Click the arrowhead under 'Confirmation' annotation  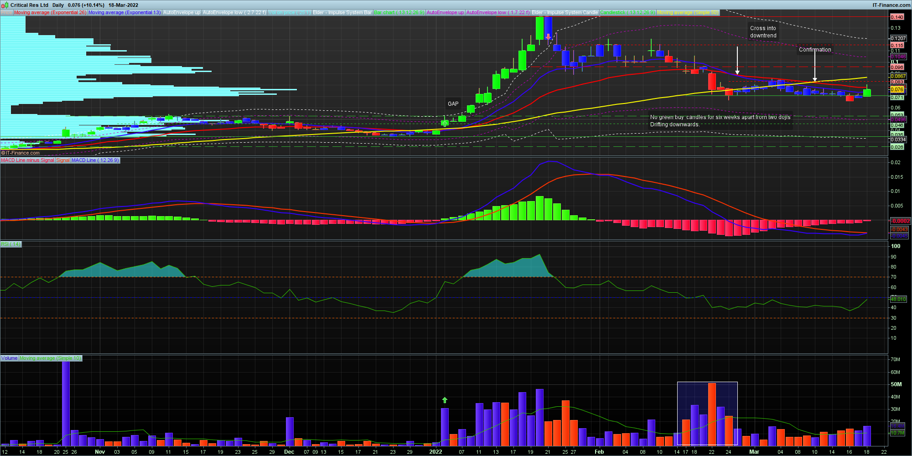click(815, 79)
